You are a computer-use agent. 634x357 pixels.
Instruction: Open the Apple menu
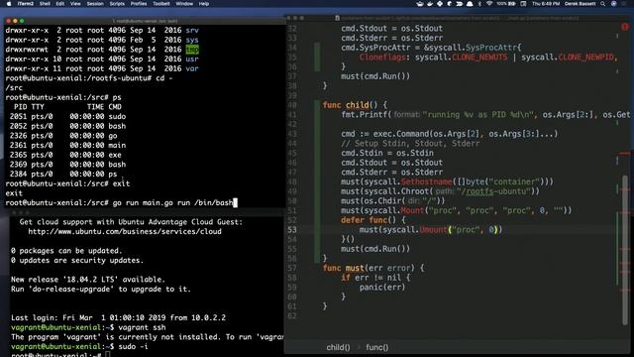[x=8, y=4]
